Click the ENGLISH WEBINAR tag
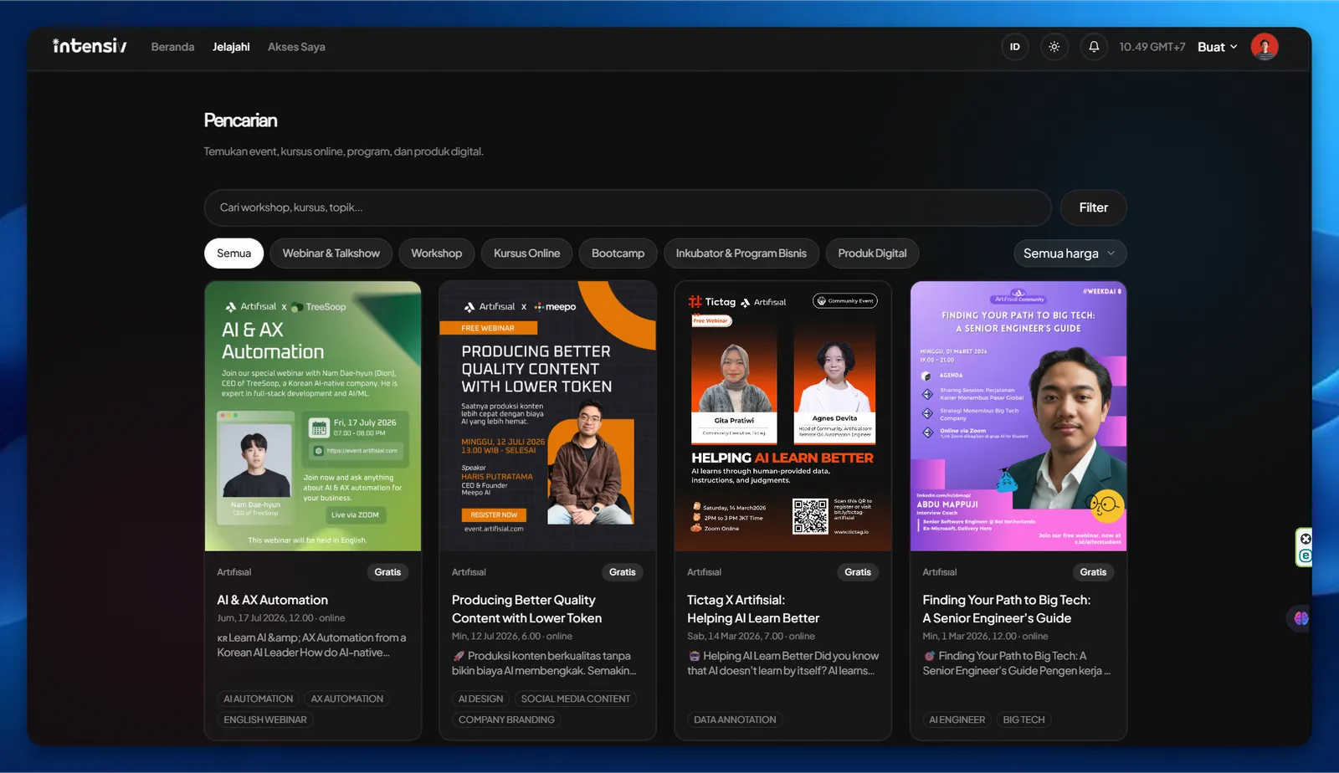The image size is (1339, 773). point(265,719)
